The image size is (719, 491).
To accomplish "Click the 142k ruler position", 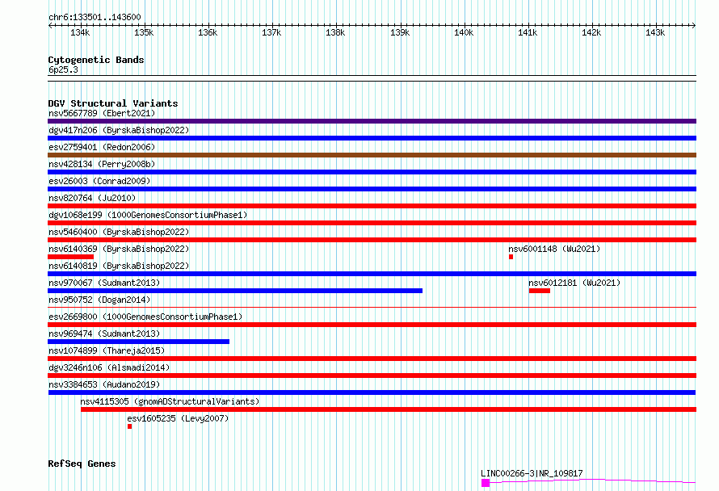I will pos(591,32).
